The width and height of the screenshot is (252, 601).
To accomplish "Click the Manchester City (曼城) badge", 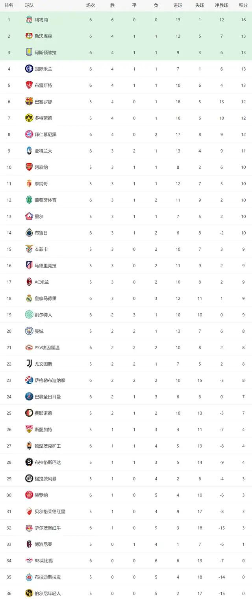I will click(x=29, y=331).
